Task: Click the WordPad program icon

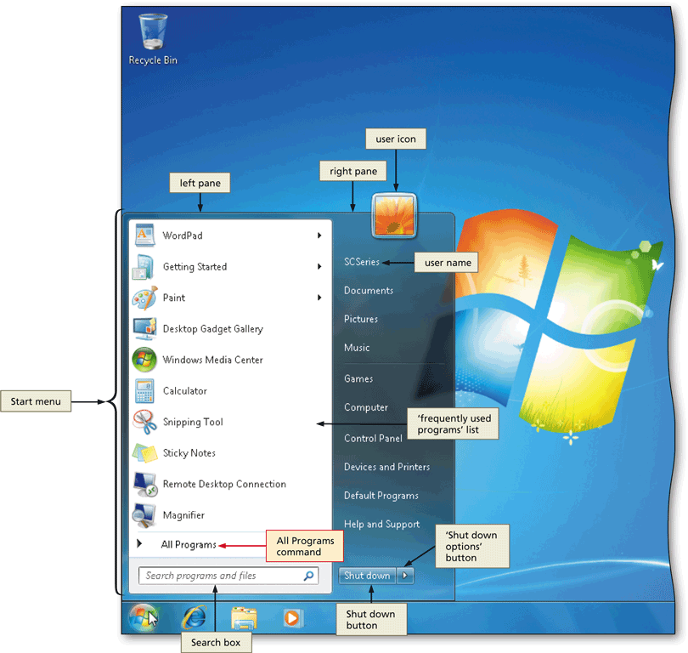Action: click(x=144, y=235)
